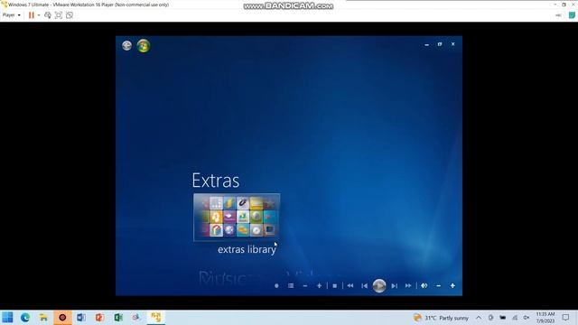Select VMware Player taskbar icon

click(155, 317)
